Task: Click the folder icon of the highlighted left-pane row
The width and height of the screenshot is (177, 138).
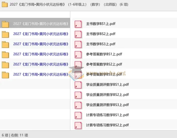Action: (5, 24)
